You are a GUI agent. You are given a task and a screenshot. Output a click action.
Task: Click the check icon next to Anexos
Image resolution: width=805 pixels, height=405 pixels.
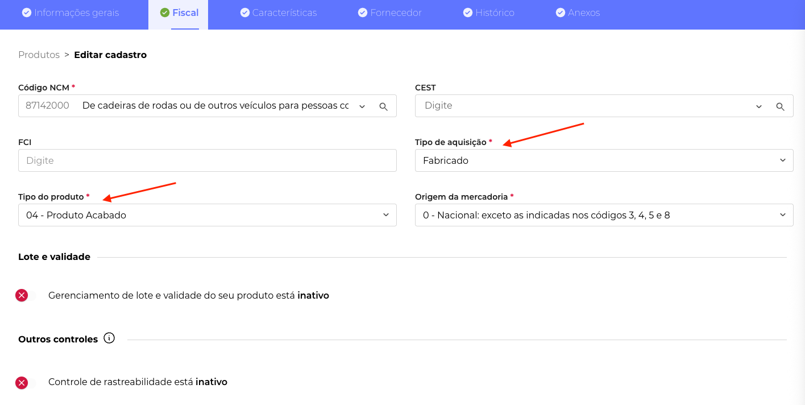[560, 13]
